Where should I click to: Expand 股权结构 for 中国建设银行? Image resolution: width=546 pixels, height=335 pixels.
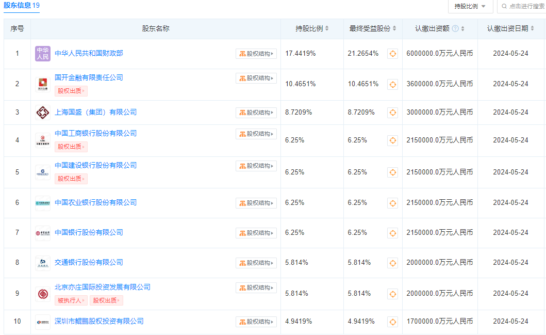pos(256,166)
